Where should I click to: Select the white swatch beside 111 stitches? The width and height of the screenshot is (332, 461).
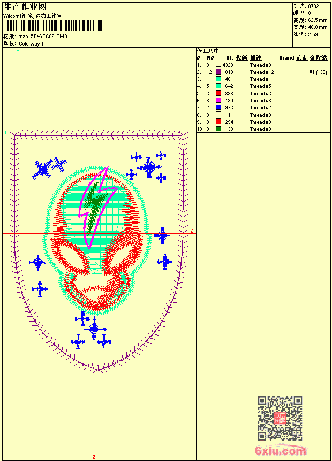(x=218, y=115)
